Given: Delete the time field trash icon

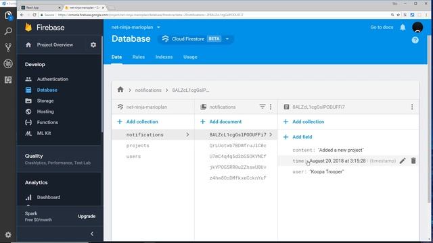Looking at the screenshot, I should (x=413, y=161).
